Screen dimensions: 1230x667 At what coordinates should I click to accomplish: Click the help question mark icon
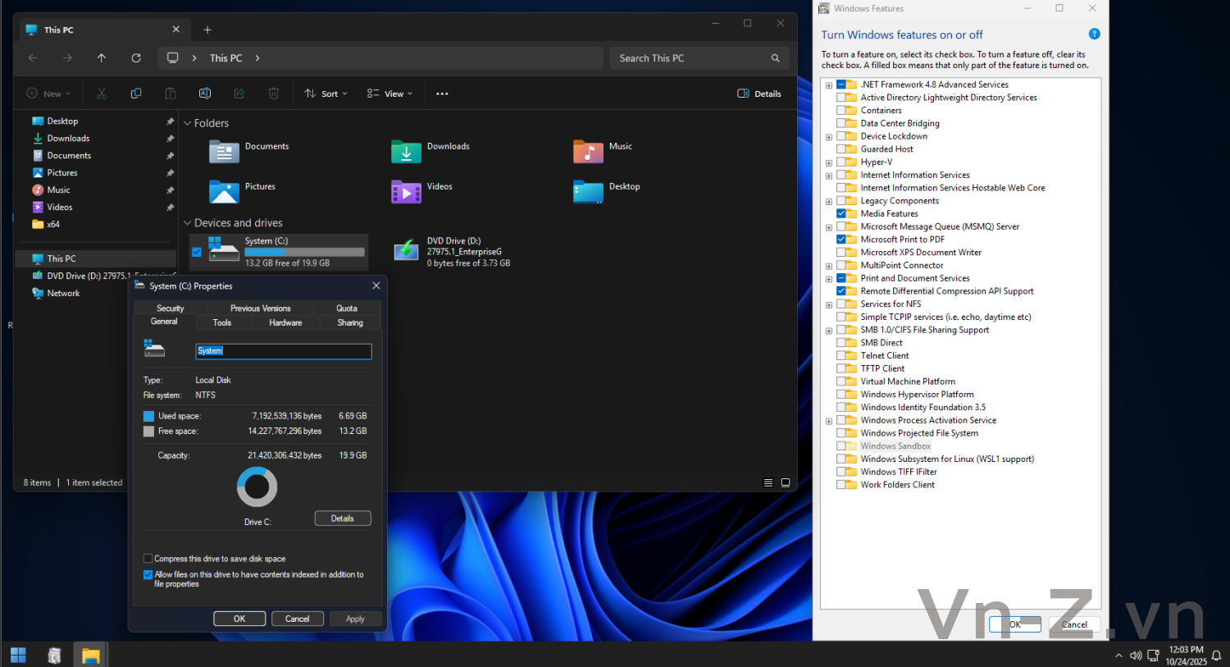1094,34
